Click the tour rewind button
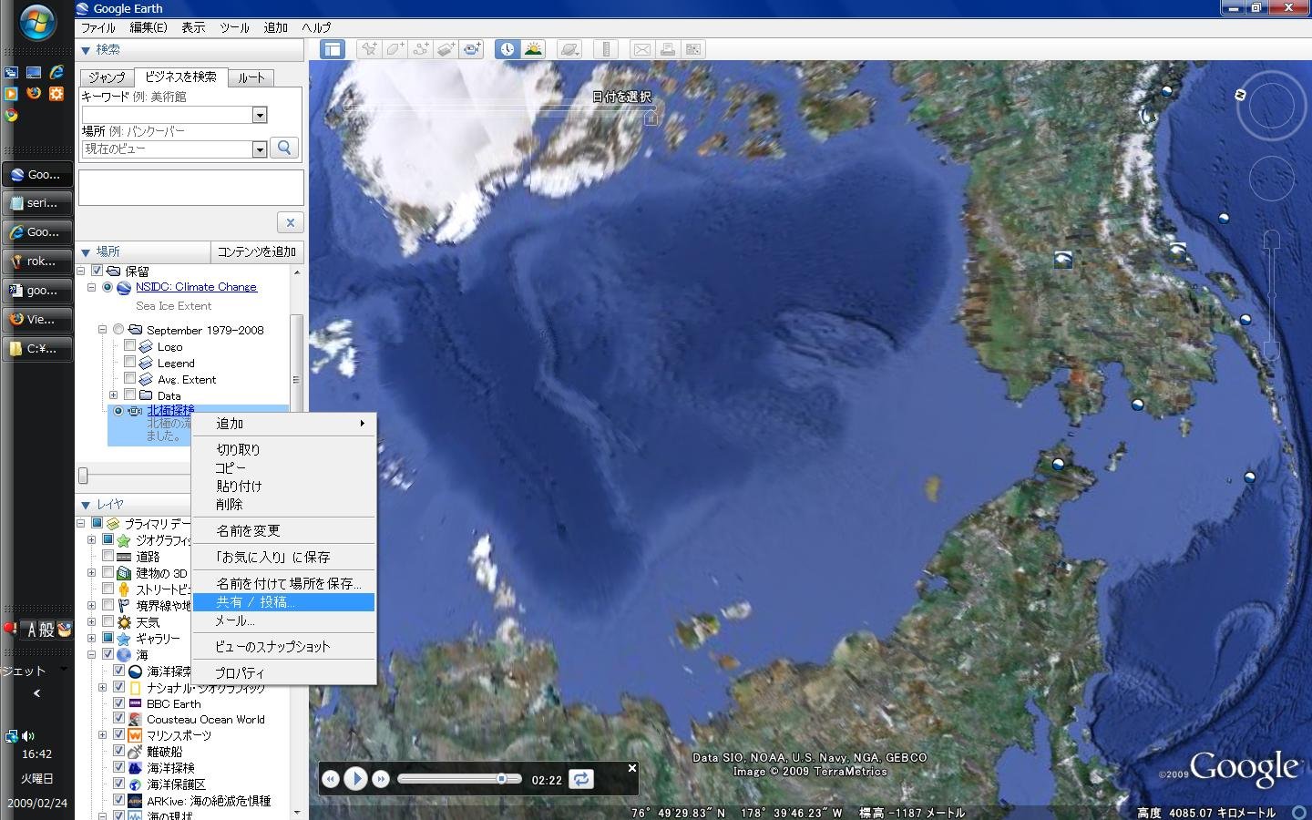This screenshot has height=820, width=1312. (x=331, y=779)
